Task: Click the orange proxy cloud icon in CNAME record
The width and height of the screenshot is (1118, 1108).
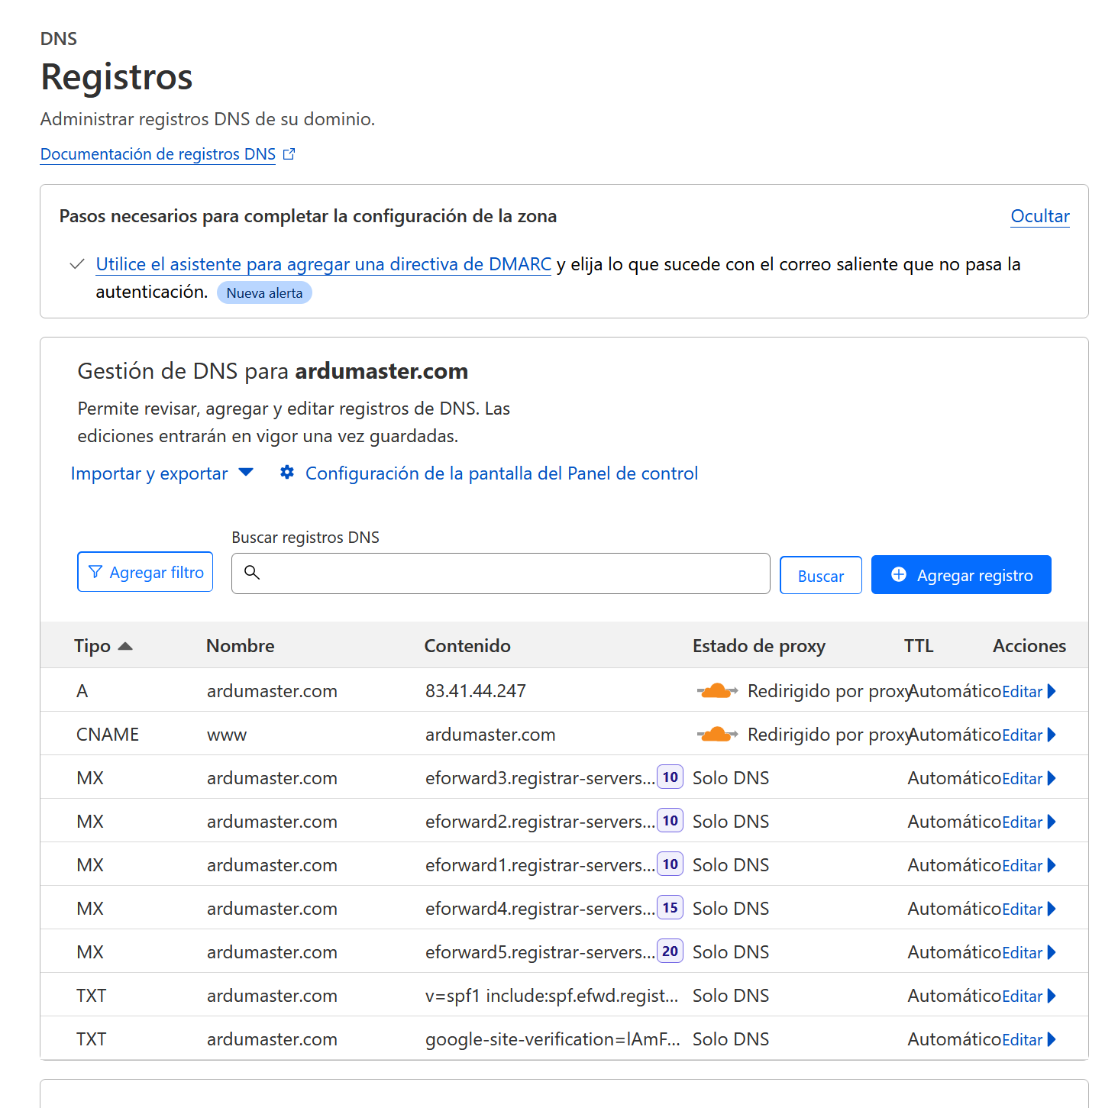Action: tap(717, 735)
